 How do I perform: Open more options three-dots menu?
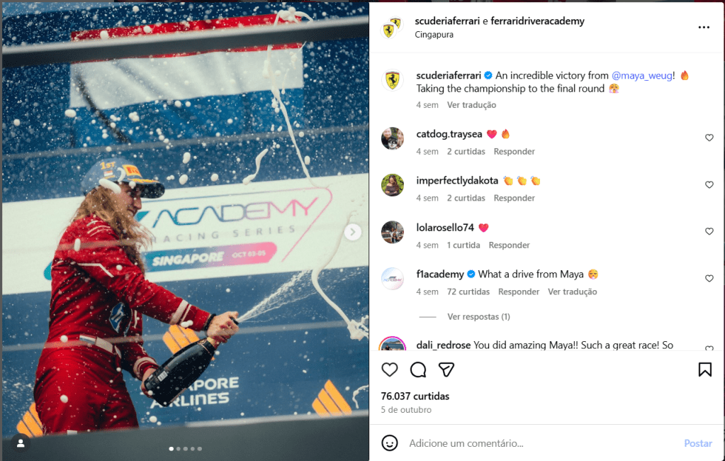(x=704, y=28)
